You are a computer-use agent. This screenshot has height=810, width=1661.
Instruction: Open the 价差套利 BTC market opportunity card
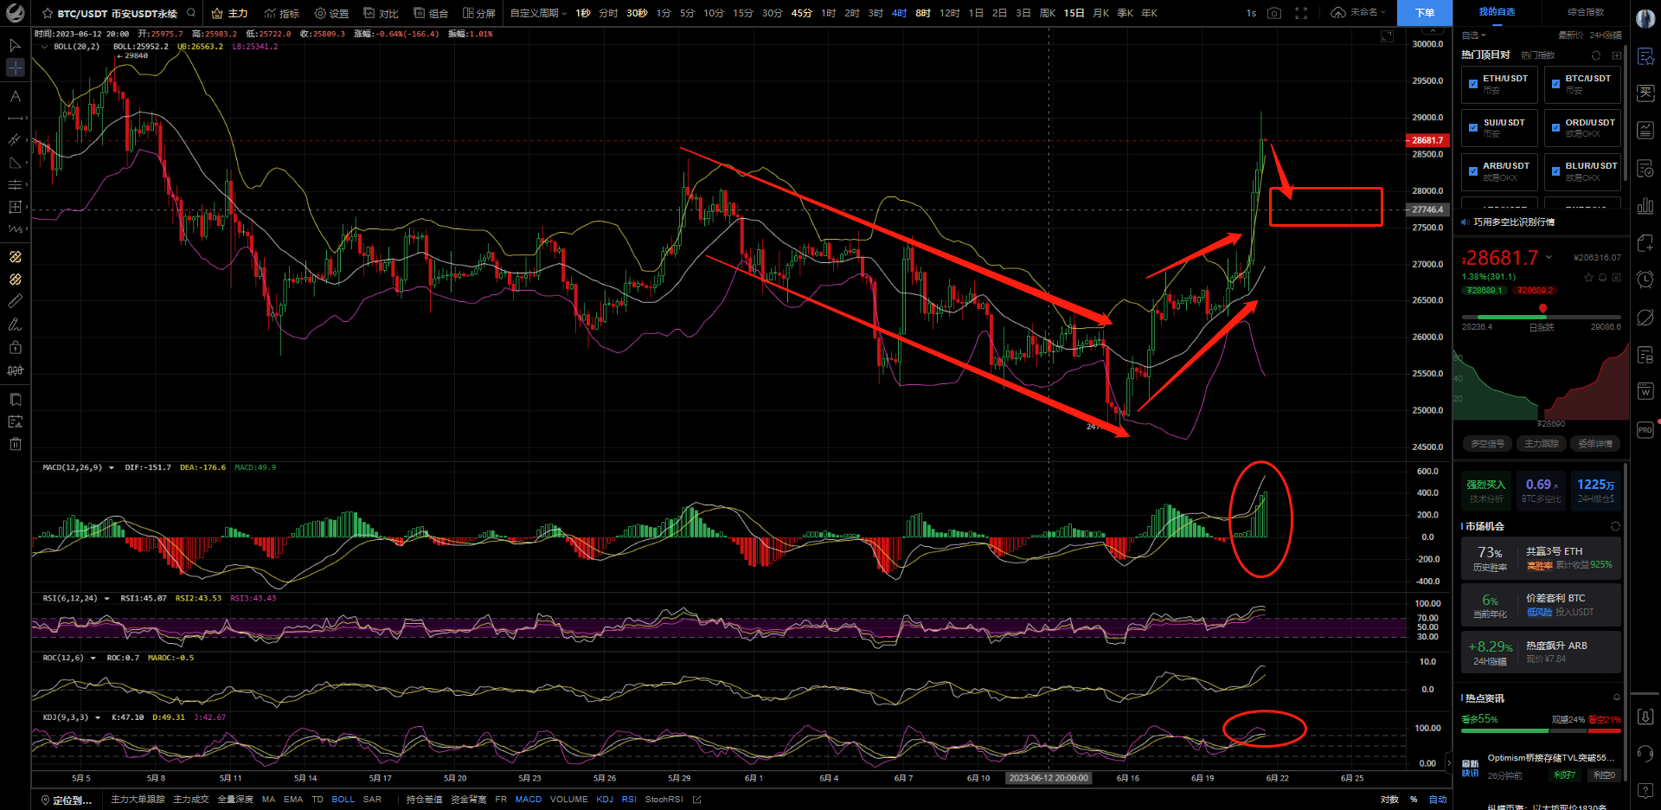(x=1540, y=605)
